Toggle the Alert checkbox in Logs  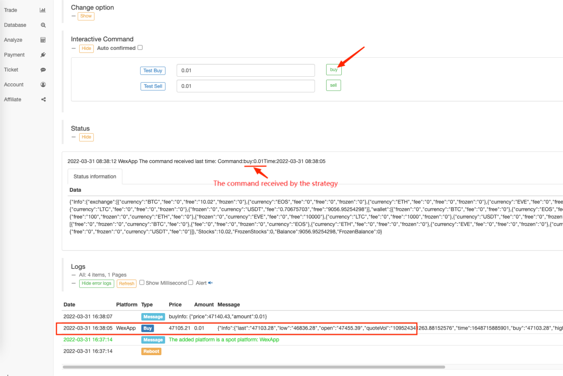click(x=191, y=282)
